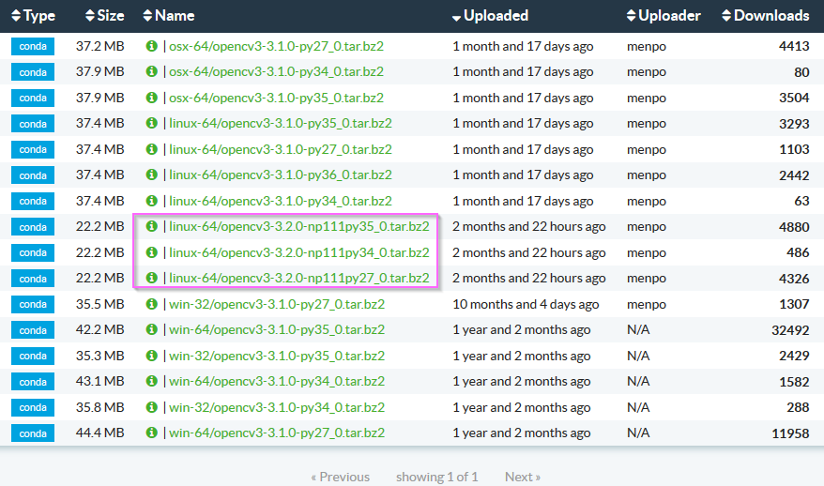Open linux-64/opencv3-3.2.0-np111py34_0.tar.bz2 link

point(299,252)
